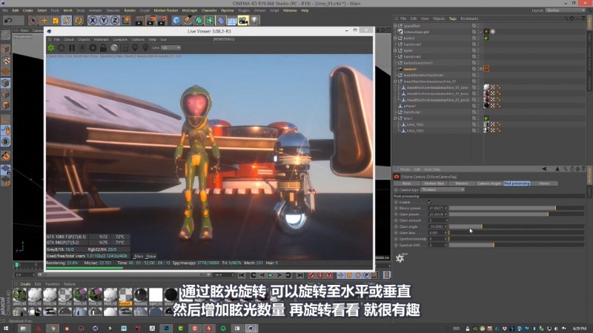Open the Bookmarks menu in Object Manager

click(x=469, y=18)
